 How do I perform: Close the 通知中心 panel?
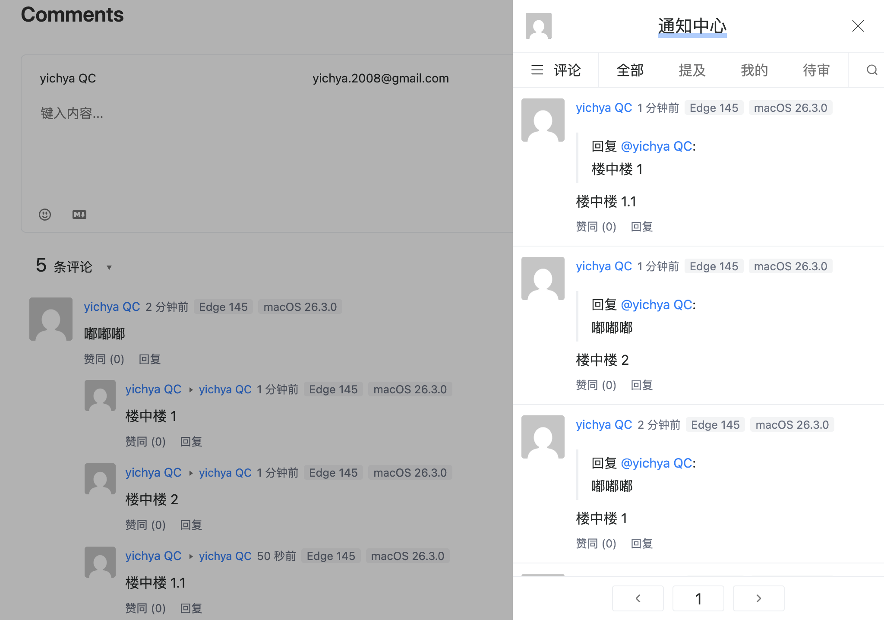[858, 26]
